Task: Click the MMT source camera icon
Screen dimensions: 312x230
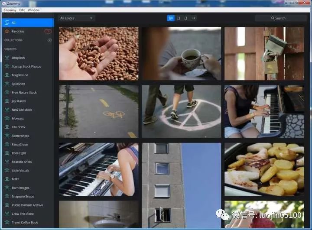Action: (7, 179)
